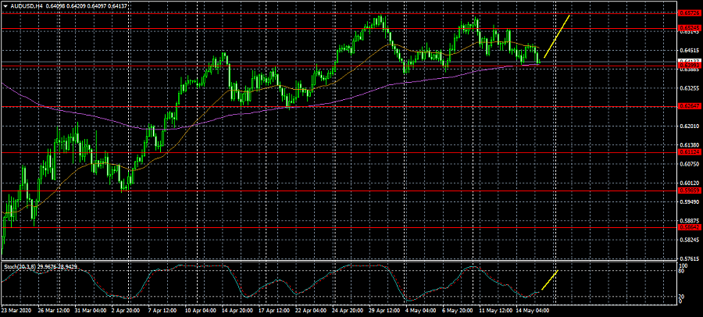Click the stochastic scale value 80

pyautogui.click(x=682, y=272)
